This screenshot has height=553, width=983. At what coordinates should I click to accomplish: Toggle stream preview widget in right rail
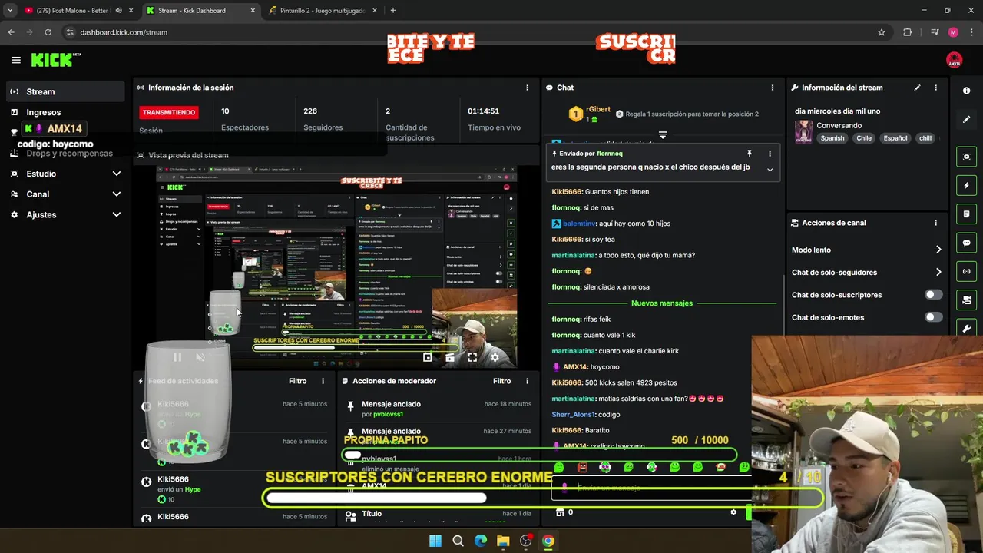(x=966, y=157)
